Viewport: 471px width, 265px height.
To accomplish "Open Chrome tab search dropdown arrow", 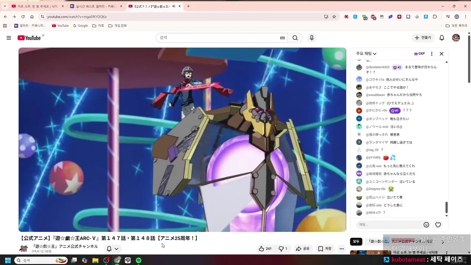I will [x=5, y=6].
